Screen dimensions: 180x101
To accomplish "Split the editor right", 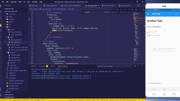I will [139, 6].
